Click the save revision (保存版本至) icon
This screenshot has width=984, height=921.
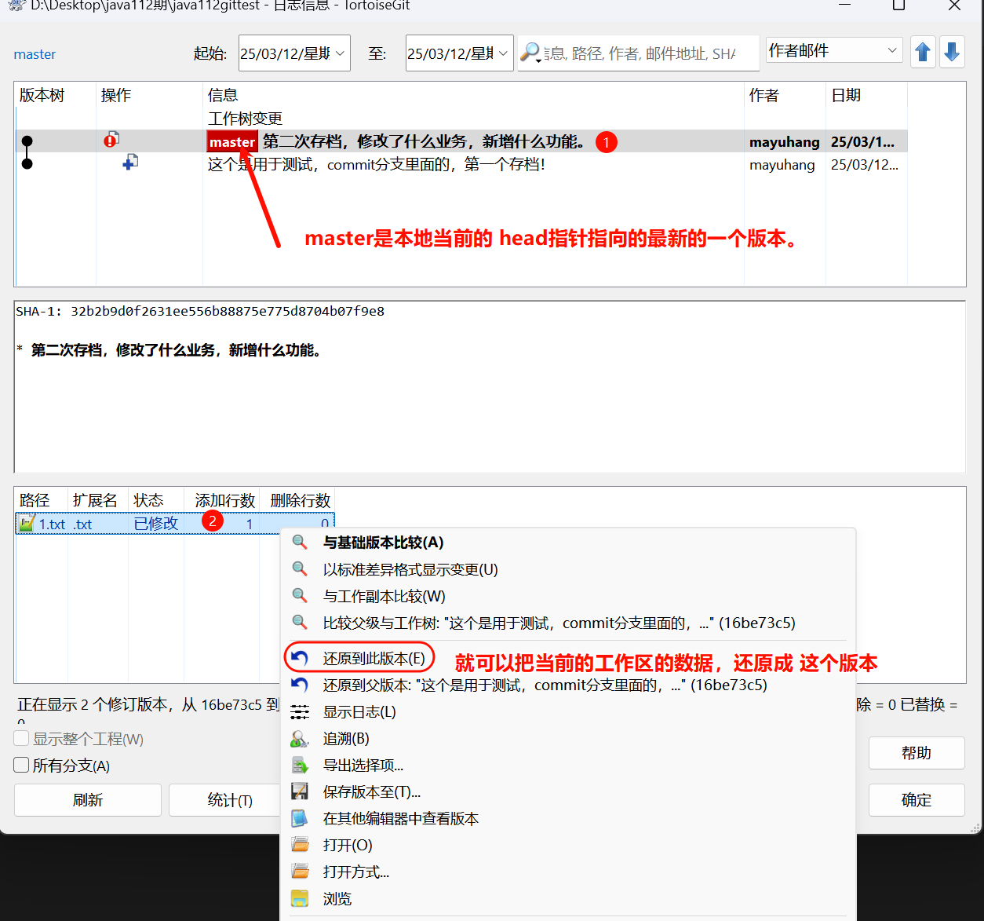pyautogui.click(x=300, y=791)
